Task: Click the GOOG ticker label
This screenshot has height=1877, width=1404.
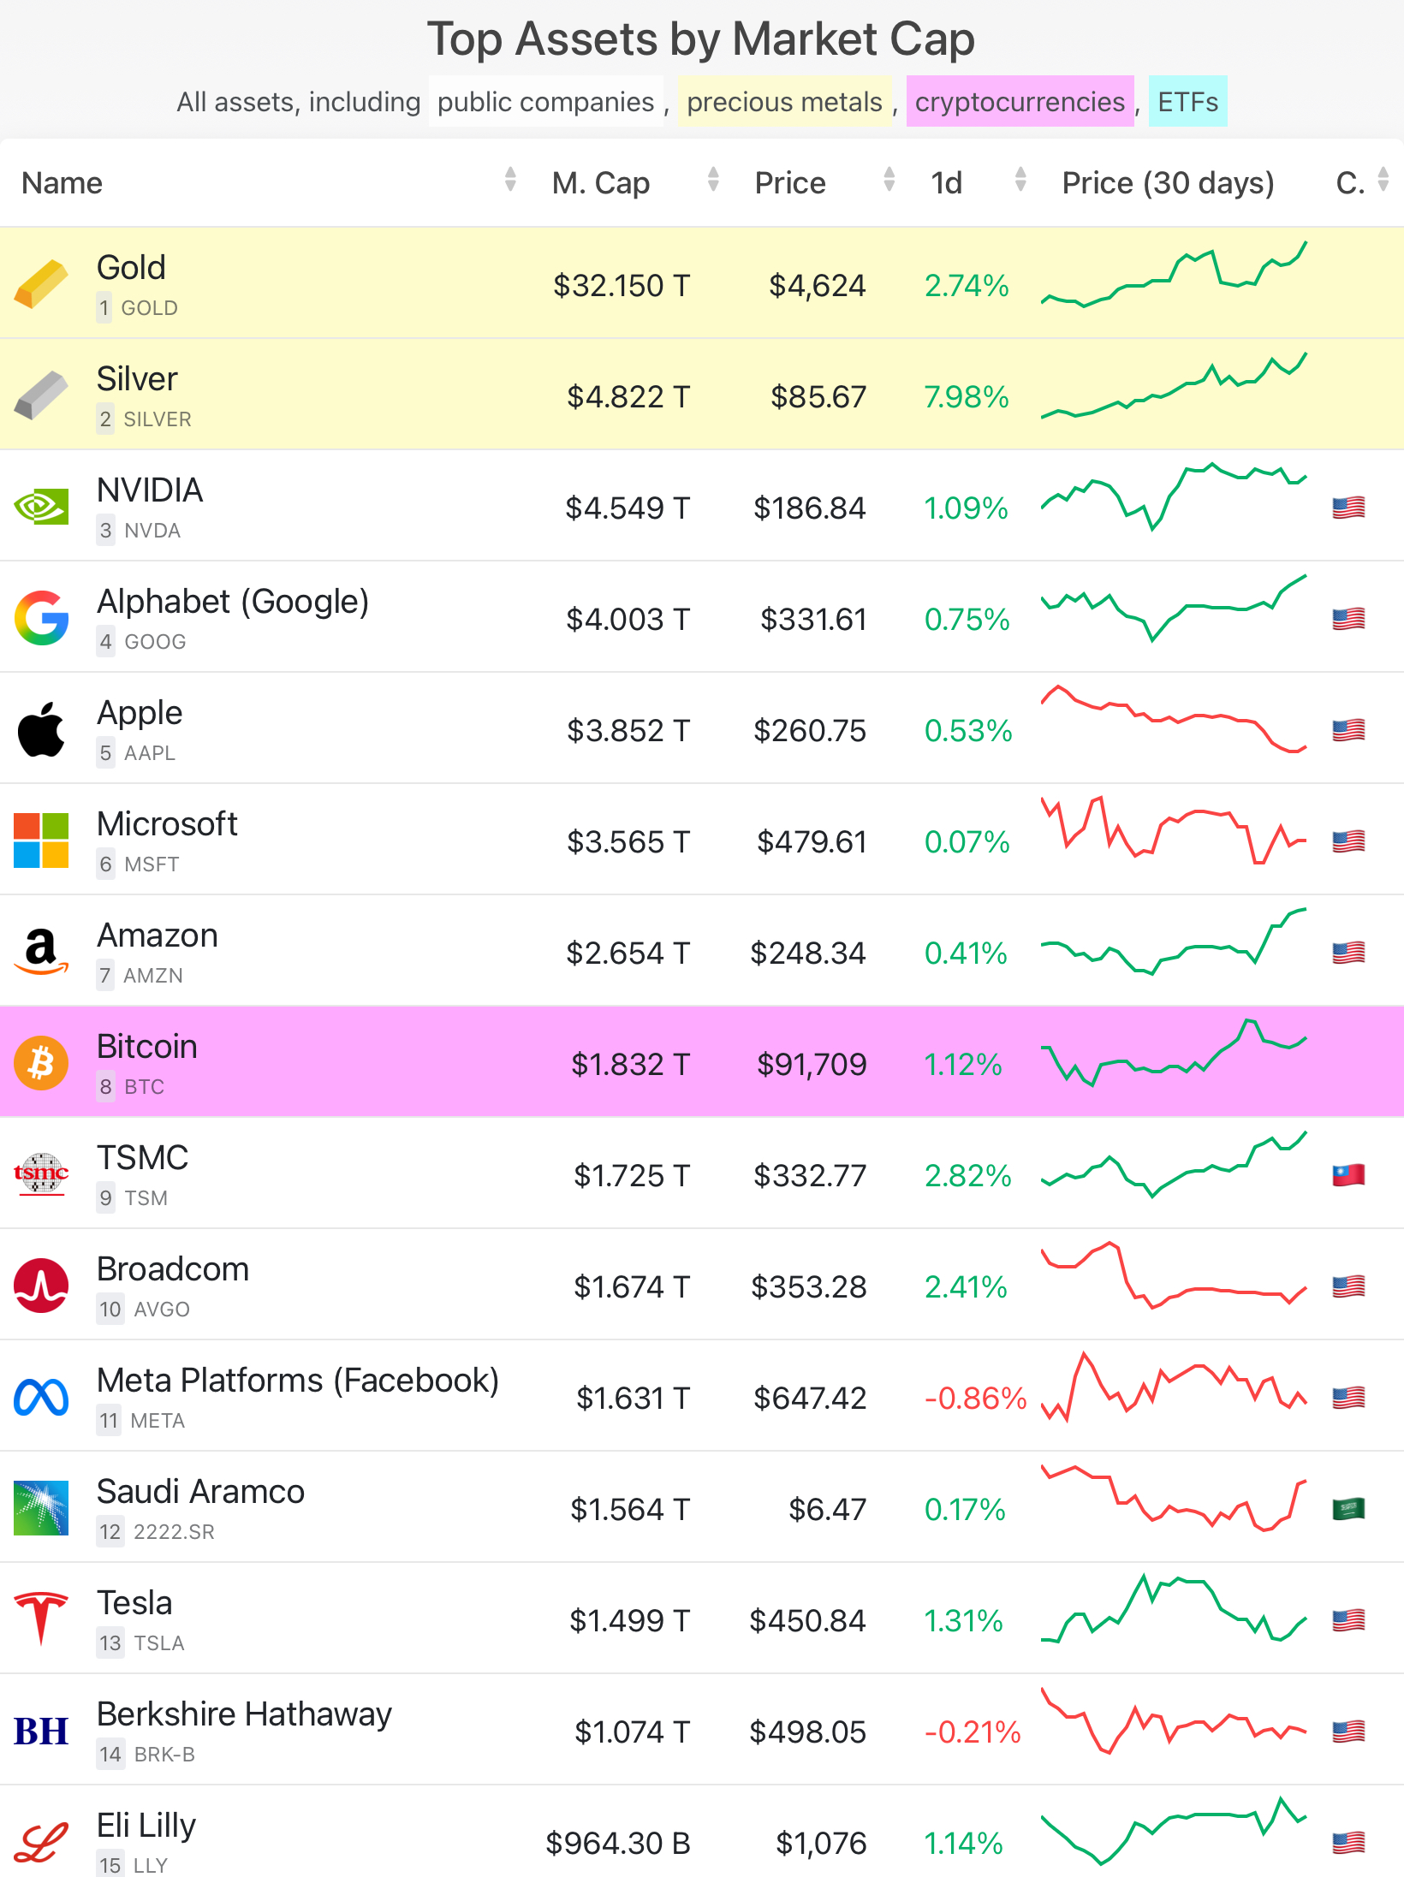Action: click(155, 642)
